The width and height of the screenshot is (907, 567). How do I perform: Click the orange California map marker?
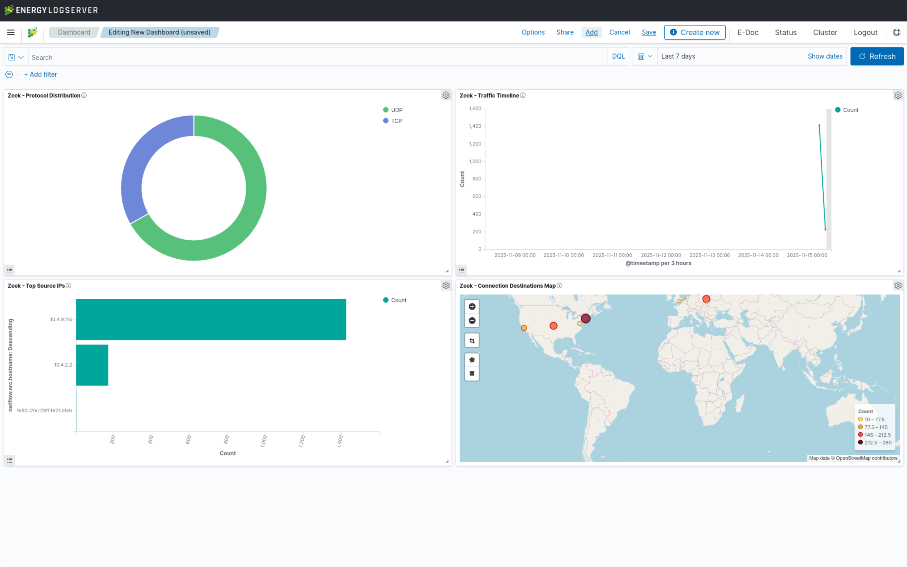tap(524, 328)
